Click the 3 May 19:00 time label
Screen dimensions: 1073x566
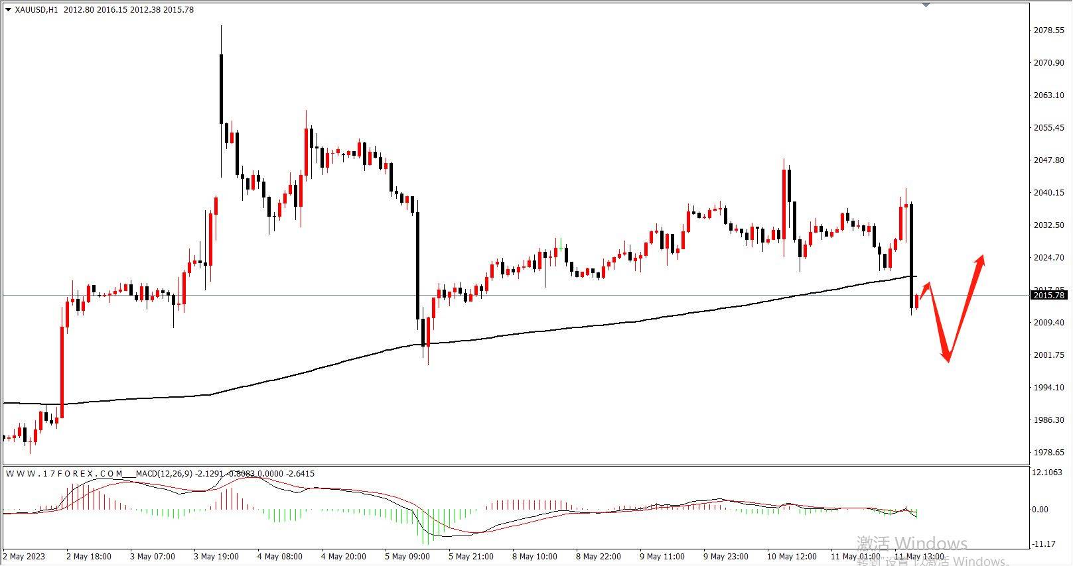(216, 557)
